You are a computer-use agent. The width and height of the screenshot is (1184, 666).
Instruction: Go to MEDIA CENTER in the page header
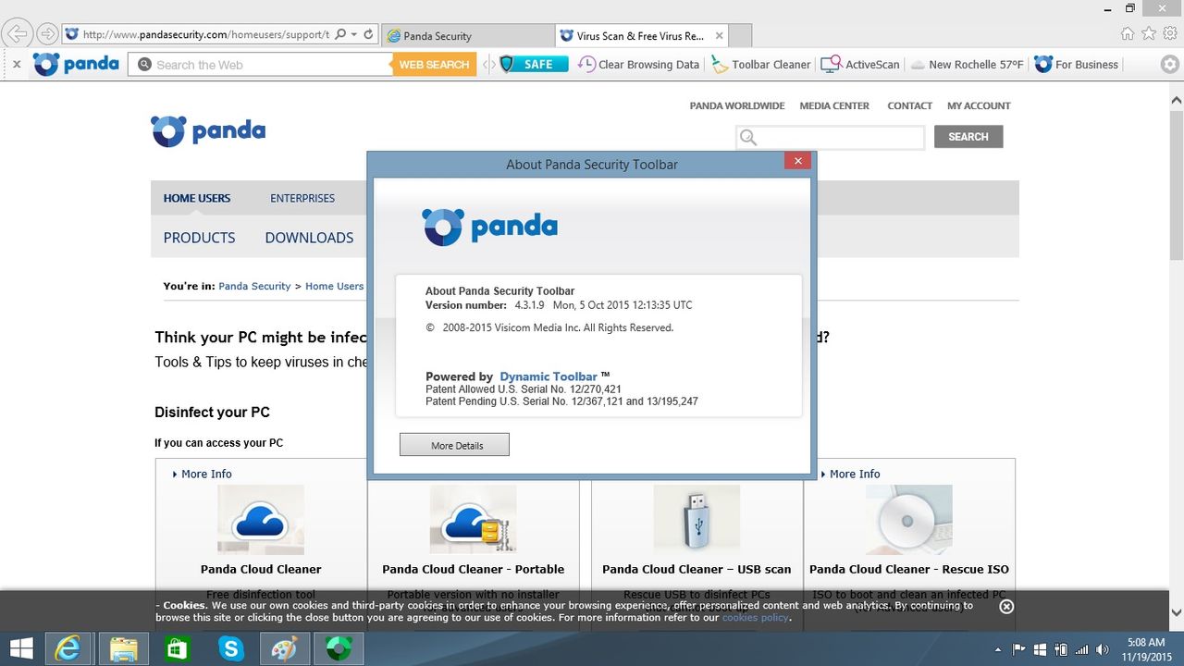(x=834, y=105)
